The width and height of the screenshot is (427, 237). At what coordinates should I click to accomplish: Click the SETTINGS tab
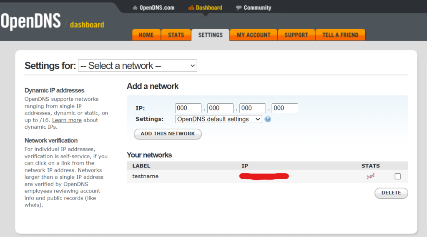click(211, 35)
